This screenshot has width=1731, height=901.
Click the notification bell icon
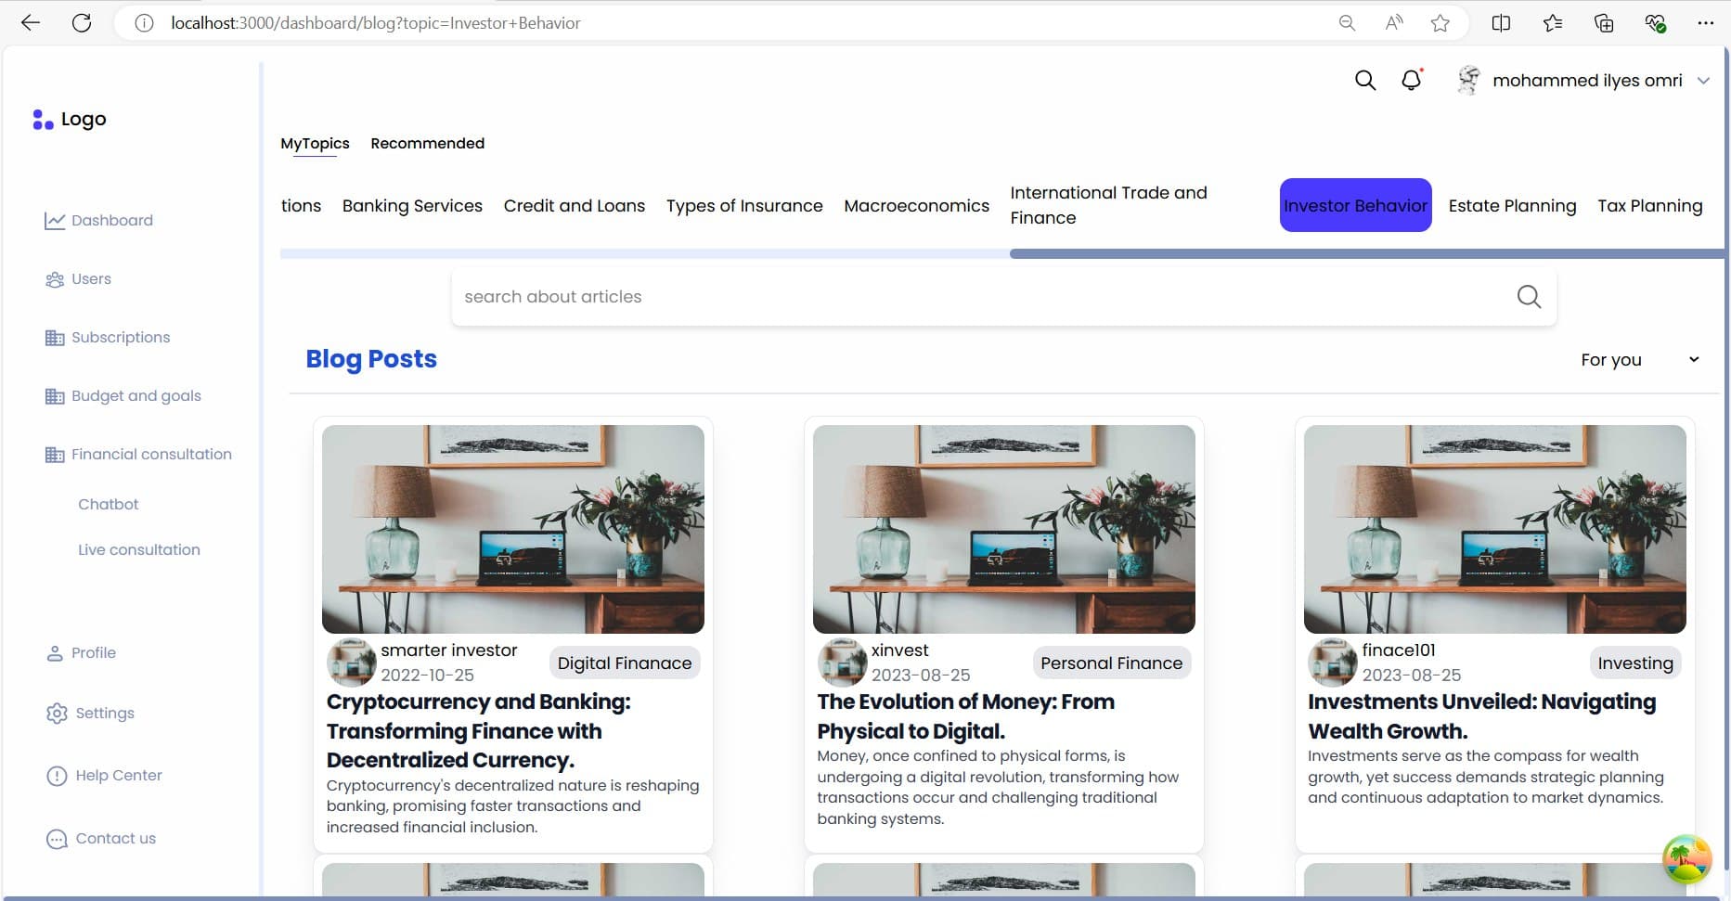pyautogui.click(x=1411, y=81)
